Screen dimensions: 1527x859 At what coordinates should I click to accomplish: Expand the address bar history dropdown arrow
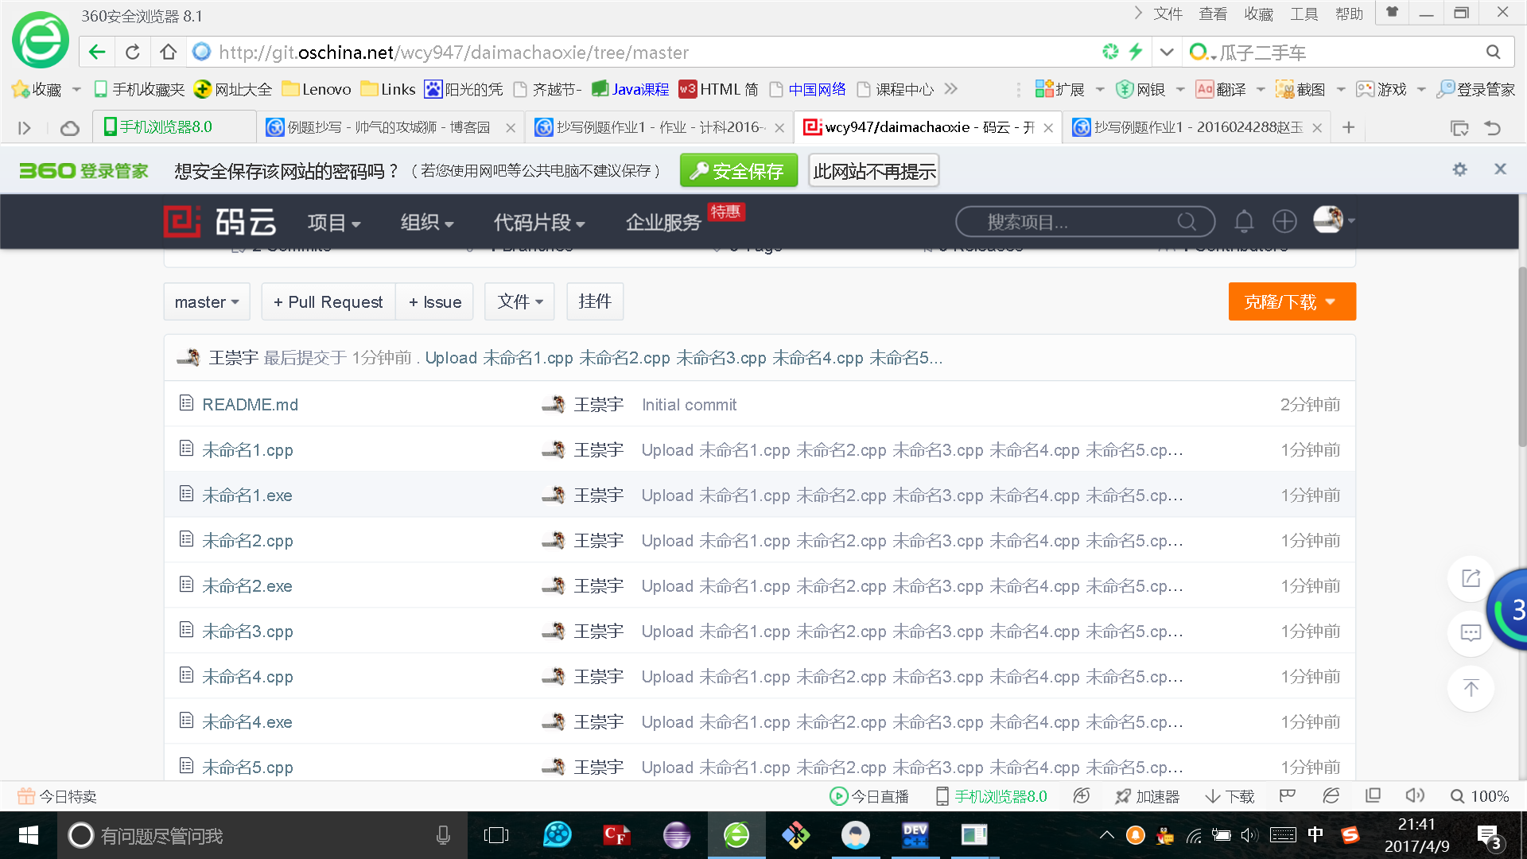coord(1167,52)
